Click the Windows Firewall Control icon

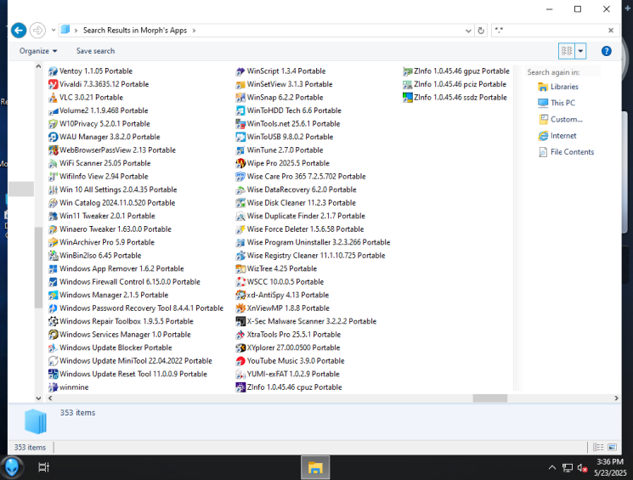(53, 282)
